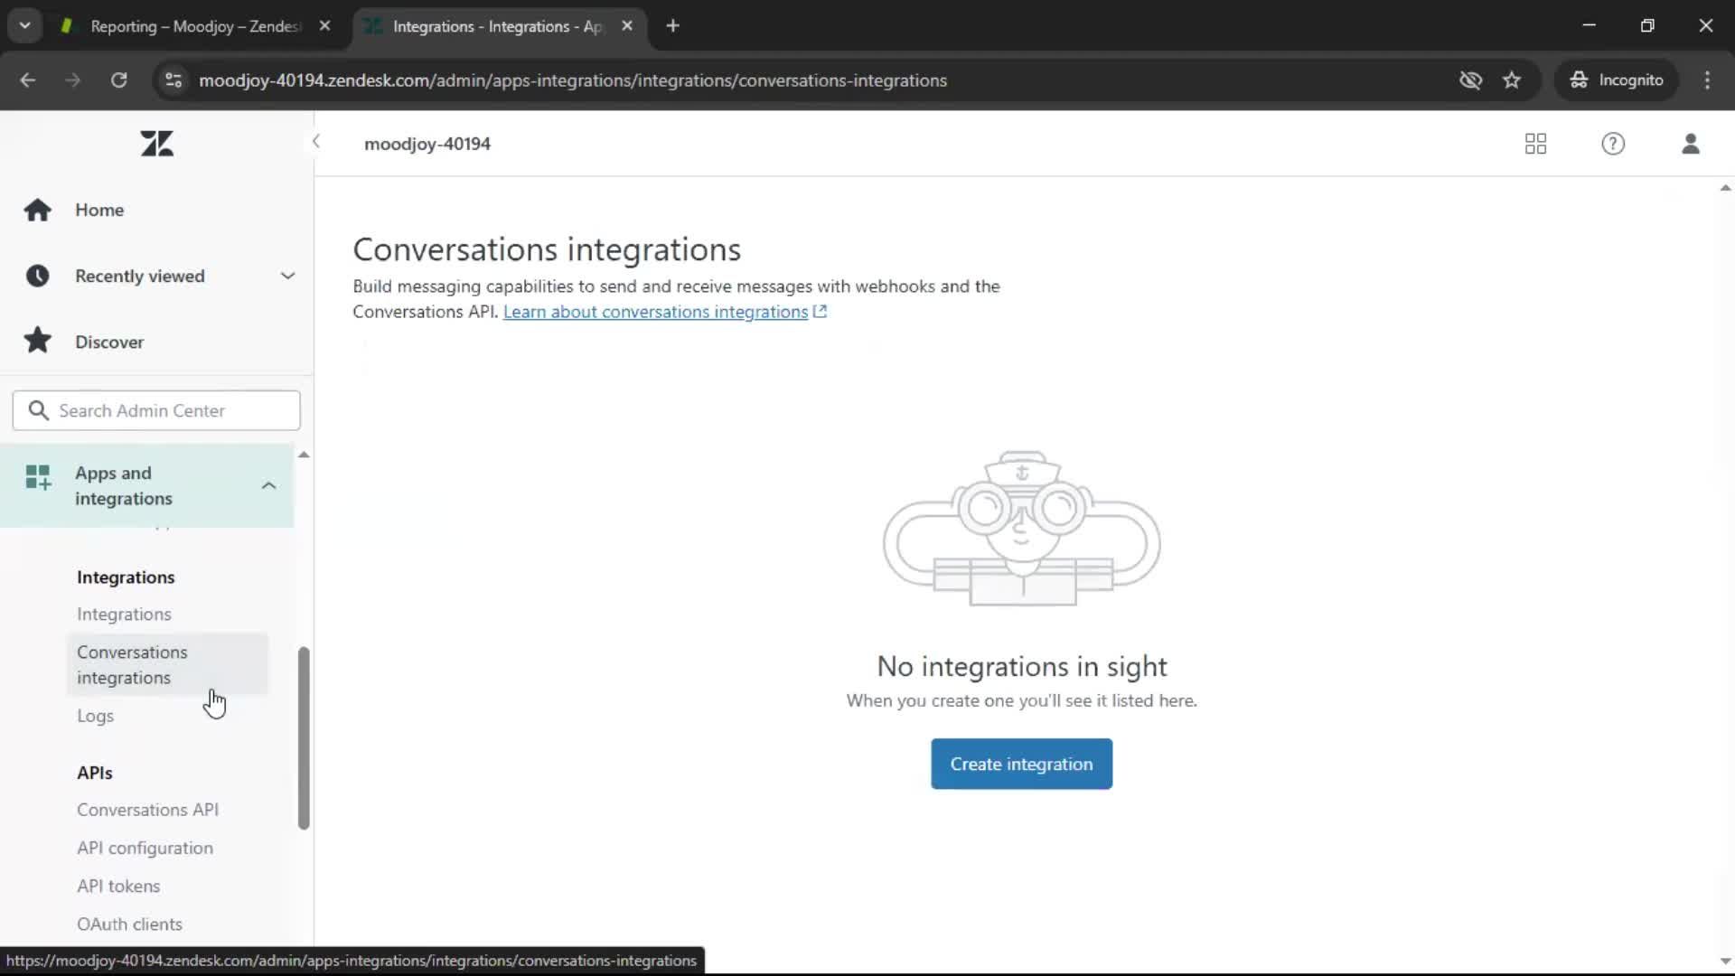Click the Incognito indicator
This screenshot has height=976, width=1735.
(1617, 80)
